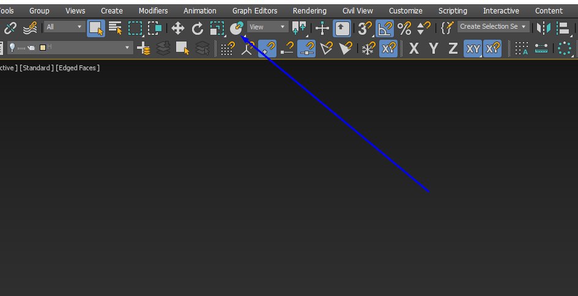Image resolution: width=578 pixels, height=296 pixels.
Task: Open the Modifiers menu
Action: (153, 10)
